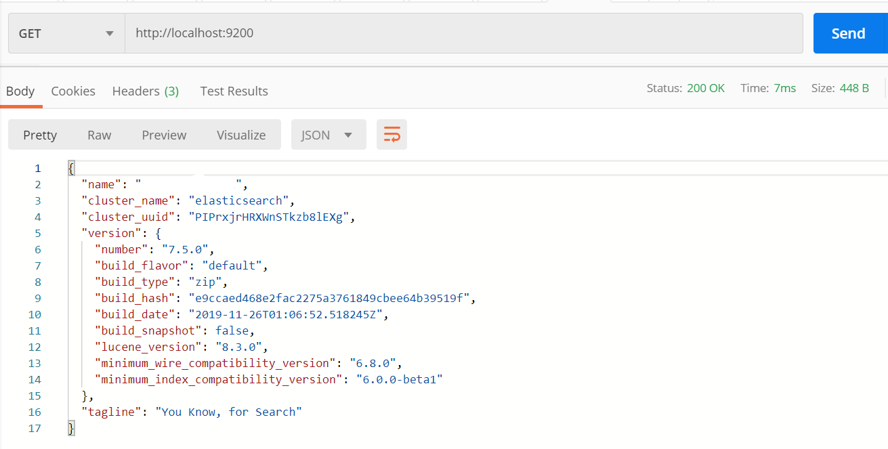Click the build_snapshot value false
This screenshot has width=888, height=449.
tap(232, 330)
